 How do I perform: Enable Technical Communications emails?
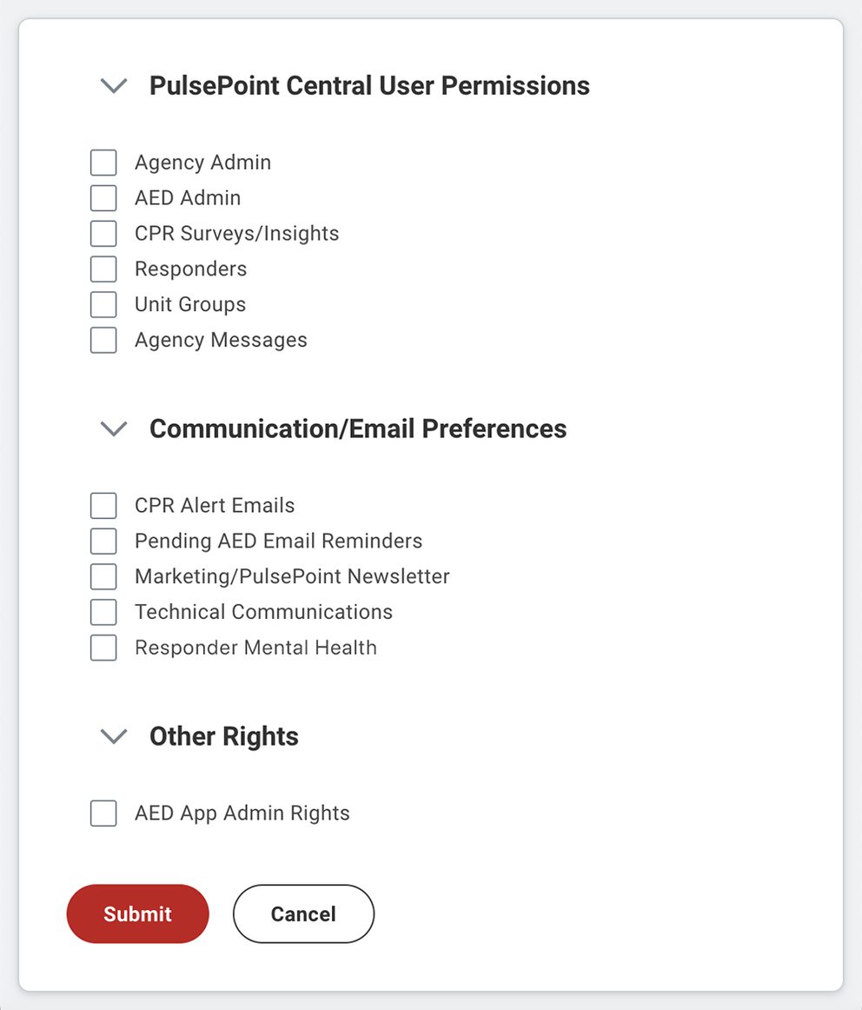coord(103,612)
